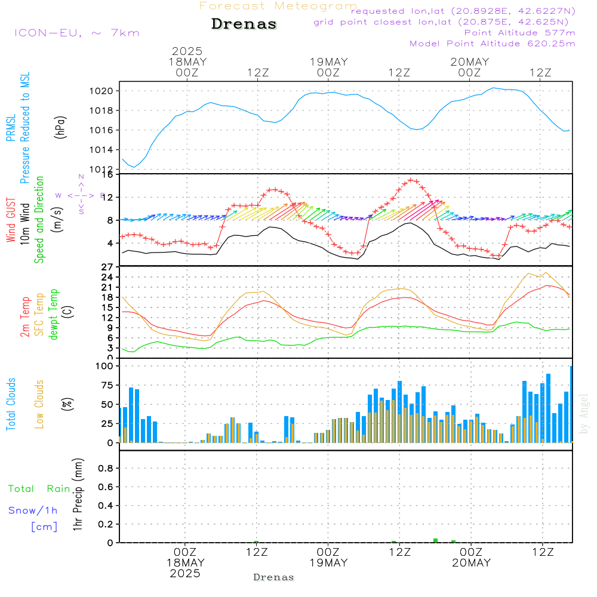Click the 'Speed and Direction' green label

(39, 220)
